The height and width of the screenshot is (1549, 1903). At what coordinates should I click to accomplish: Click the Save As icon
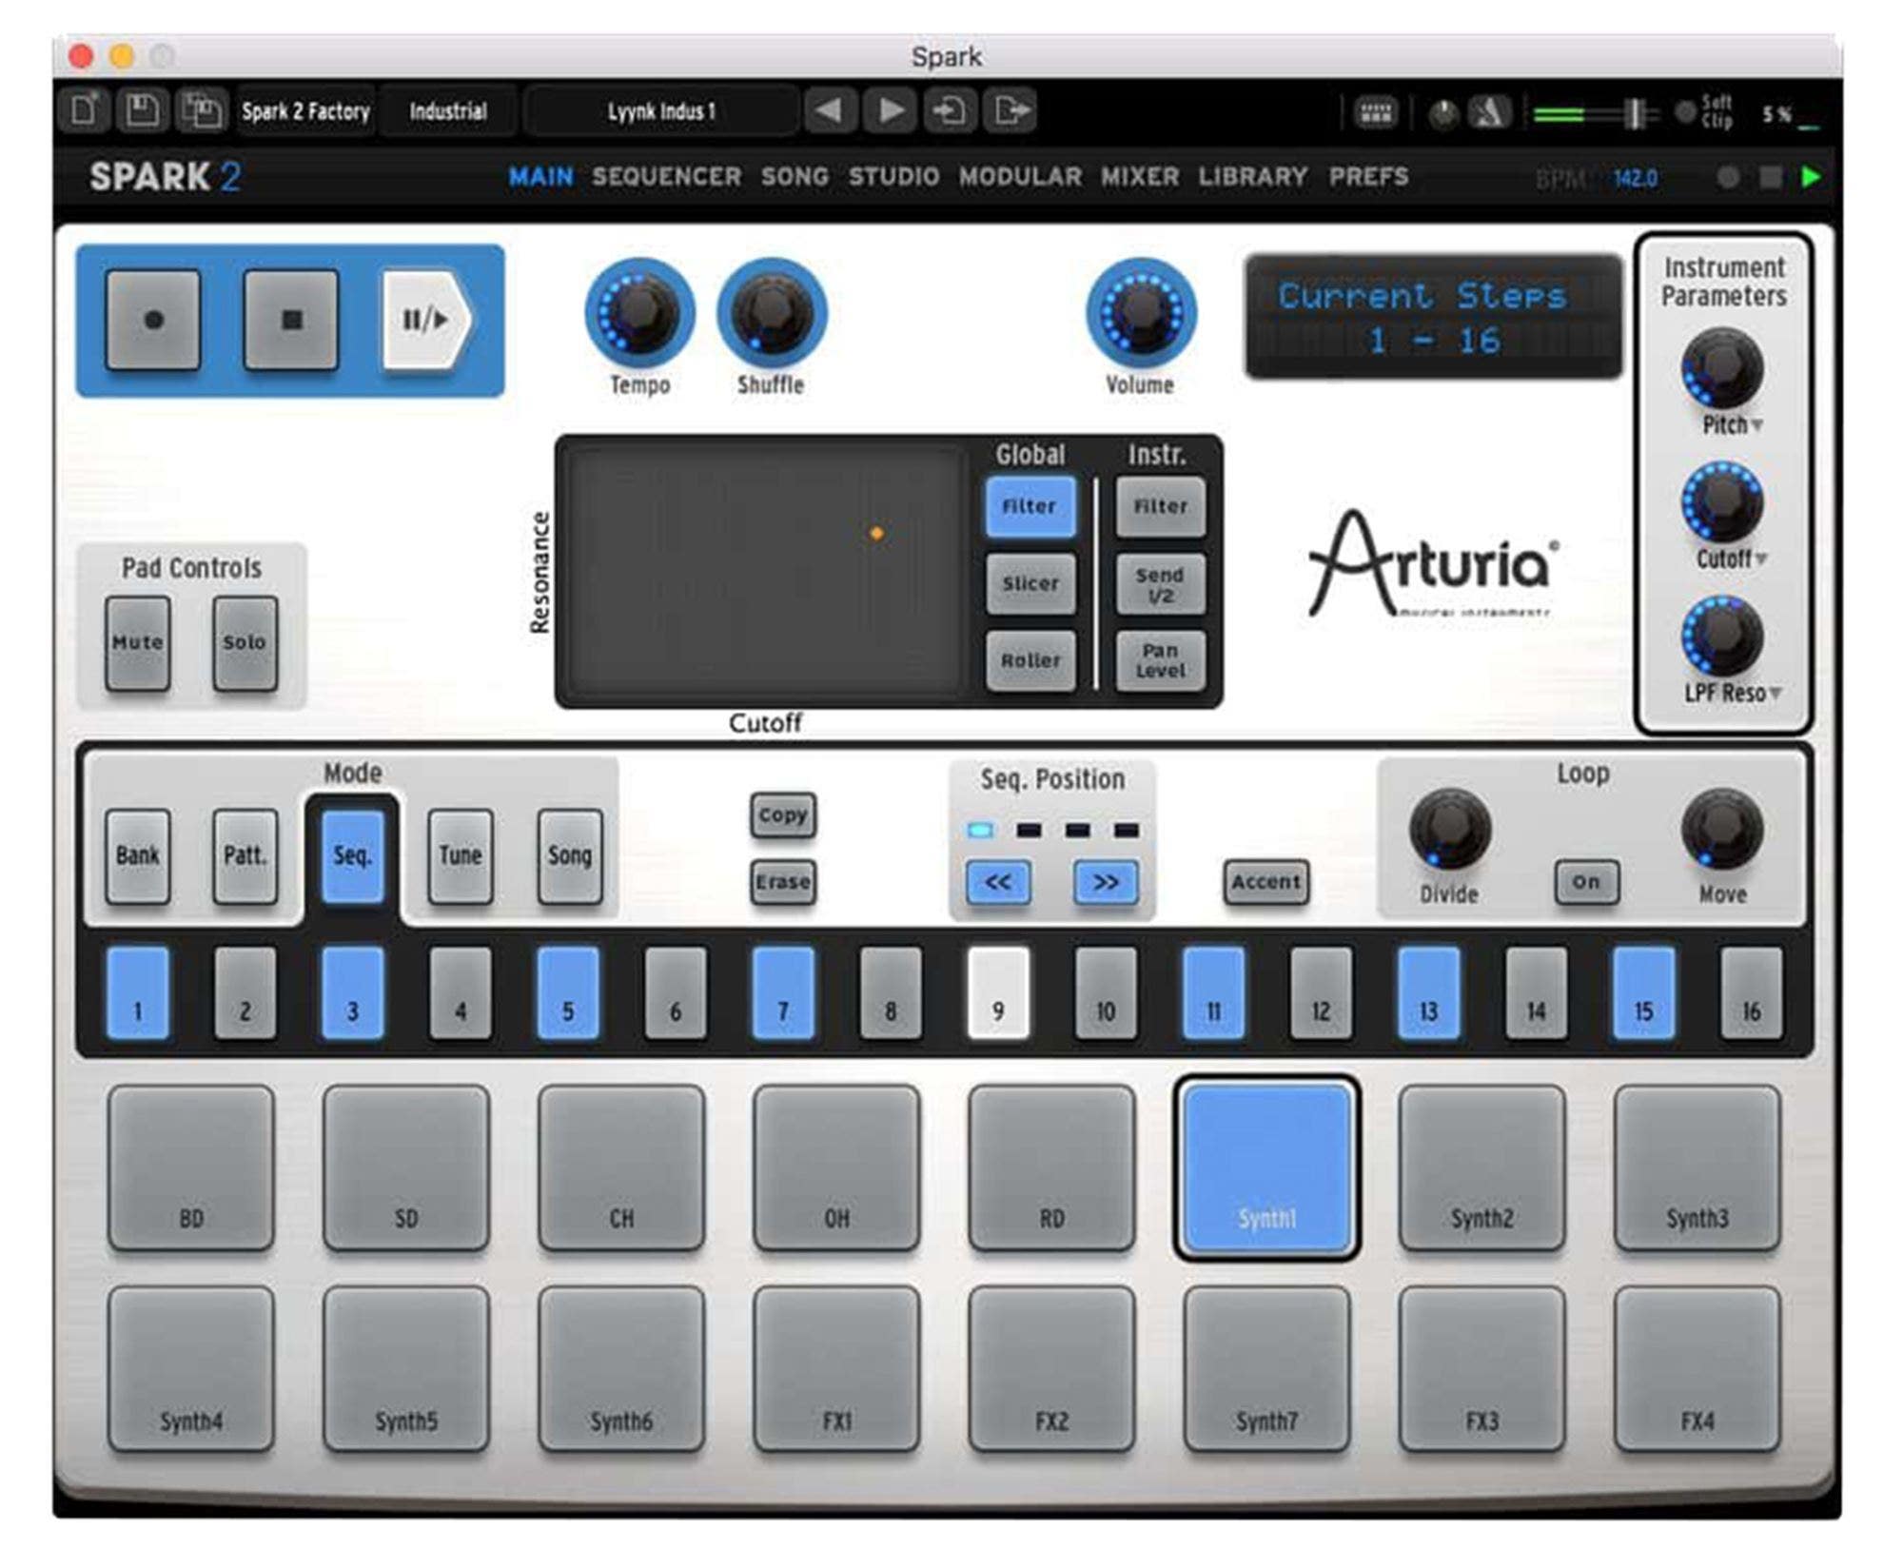201,111
